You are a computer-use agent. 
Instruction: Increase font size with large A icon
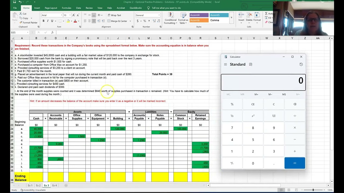[x=74, y=15]
